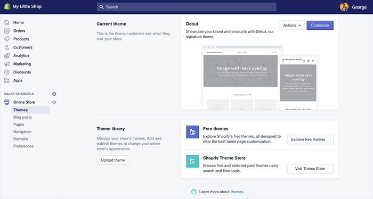Click the Customize button
The height and width of the screenshot is (199, 373).
click(320, 25)
